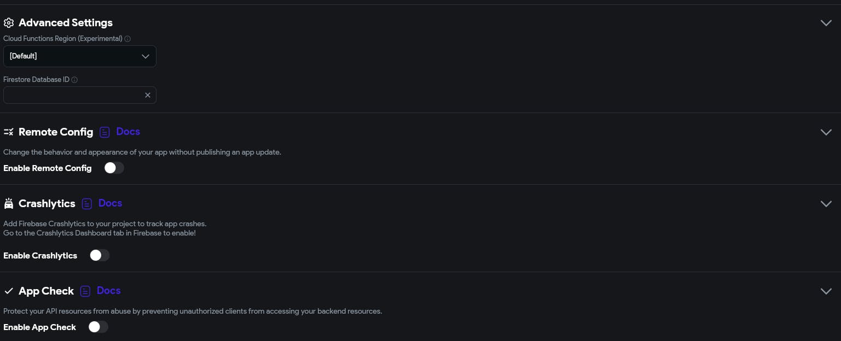
Task: Open the Remote Config Docs link
Action: 128,132
